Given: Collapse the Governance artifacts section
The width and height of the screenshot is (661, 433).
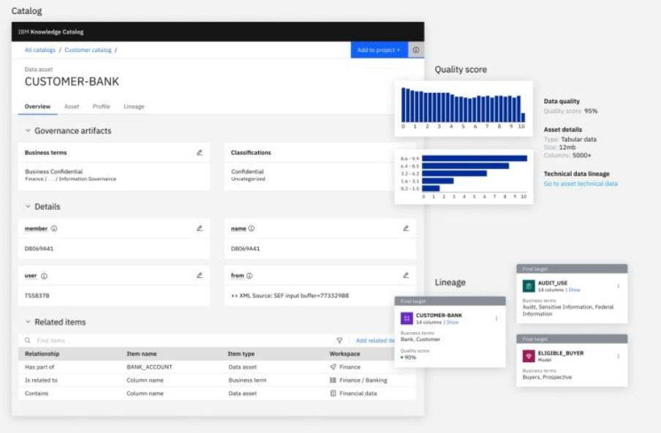Looking at the screenshot, I should pos(28,131).
